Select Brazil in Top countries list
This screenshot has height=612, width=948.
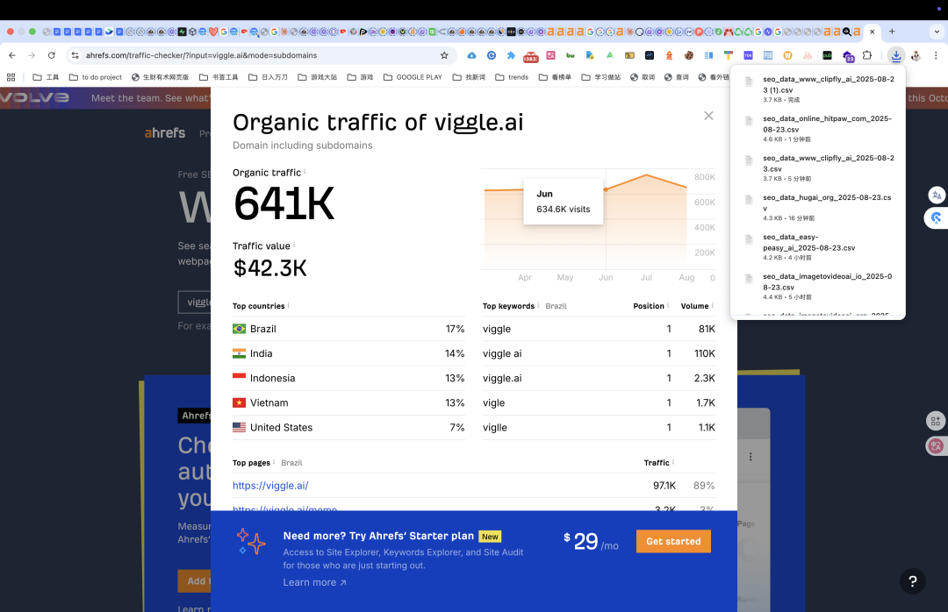(348, 329)
